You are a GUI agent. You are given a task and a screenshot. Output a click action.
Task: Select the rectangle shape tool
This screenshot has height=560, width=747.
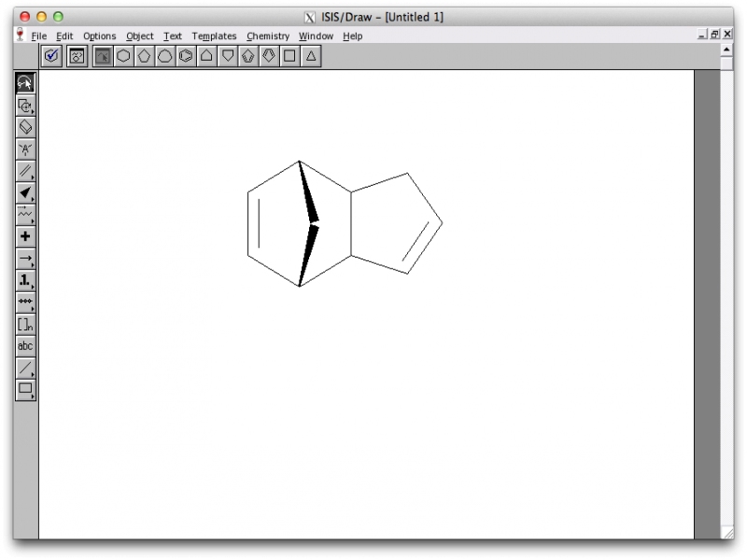25,389
